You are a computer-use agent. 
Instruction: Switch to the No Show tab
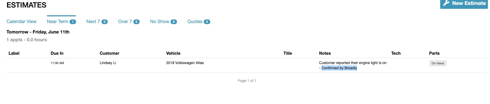point(160,22)
